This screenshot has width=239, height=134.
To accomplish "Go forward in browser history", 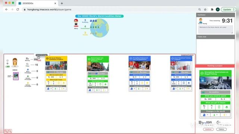I will [12, 9].
